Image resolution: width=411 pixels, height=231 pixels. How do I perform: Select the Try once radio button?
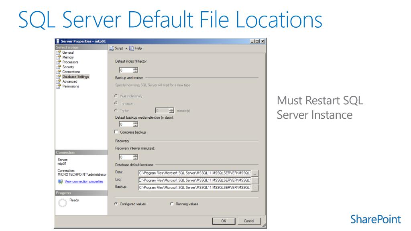pos(116,103)
